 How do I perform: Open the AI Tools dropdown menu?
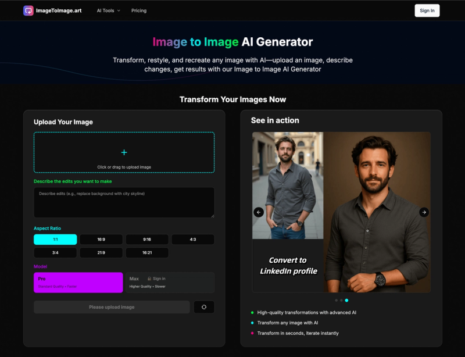(109, 10)
